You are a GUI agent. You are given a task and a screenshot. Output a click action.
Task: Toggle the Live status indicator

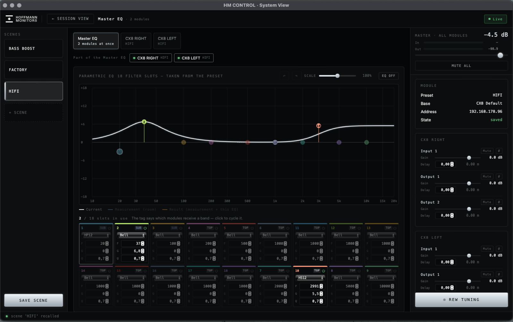[495, 19]
